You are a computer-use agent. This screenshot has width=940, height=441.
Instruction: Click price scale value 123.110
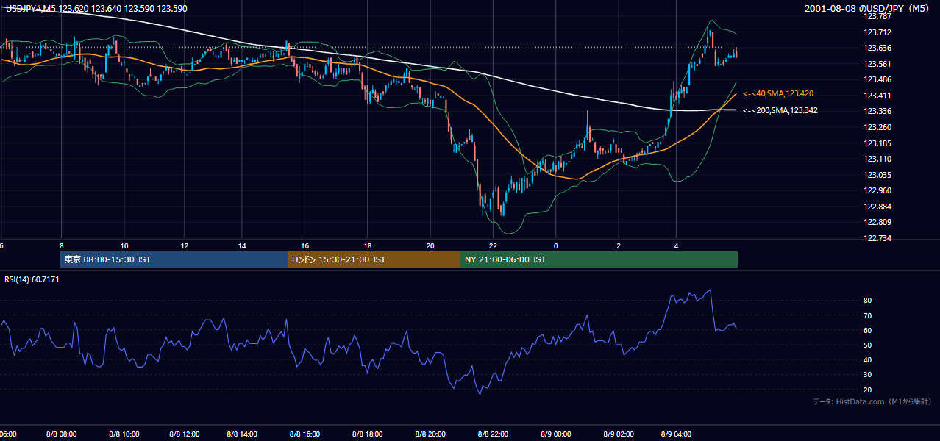point(877,159)
